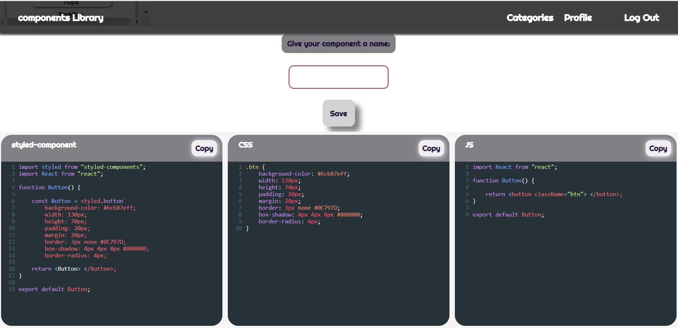
Task: Focus the component name input field
Action: [338, 77]
